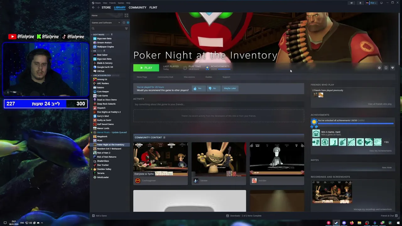Open advanced library filter options icon

coord(126,29)
